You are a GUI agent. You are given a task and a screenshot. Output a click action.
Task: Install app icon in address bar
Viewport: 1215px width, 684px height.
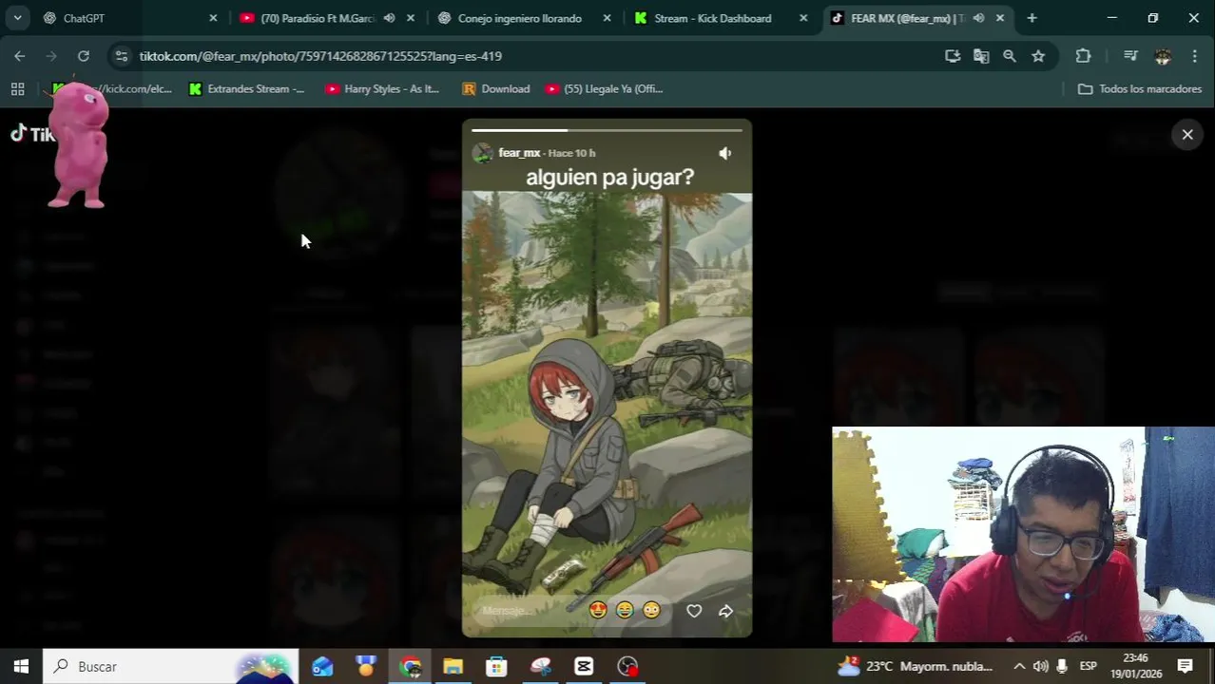coord(953,56)
